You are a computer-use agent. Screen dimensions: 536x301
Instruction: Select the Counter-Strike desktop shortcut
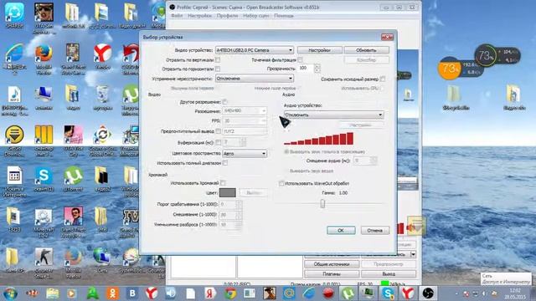click(44, 263)
